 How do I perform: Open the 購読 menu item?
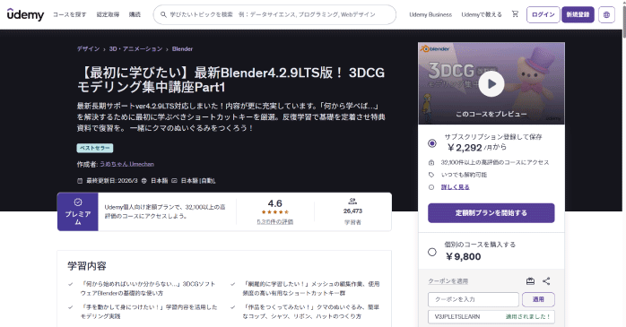coord(135,14)
